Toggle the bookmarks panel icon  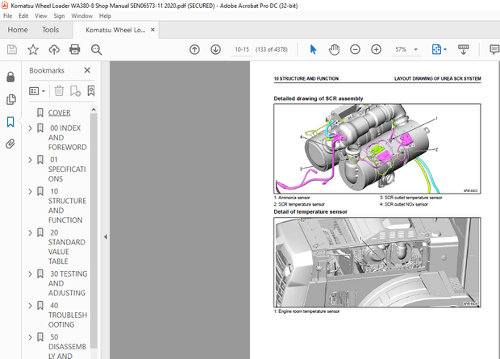click(x=10, y=122)
